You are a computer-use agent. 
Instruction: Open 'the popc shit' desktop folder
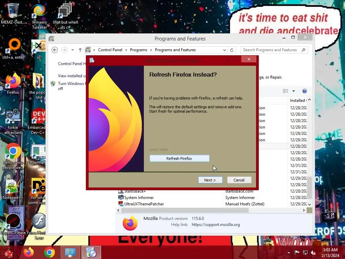pos(37,86)
